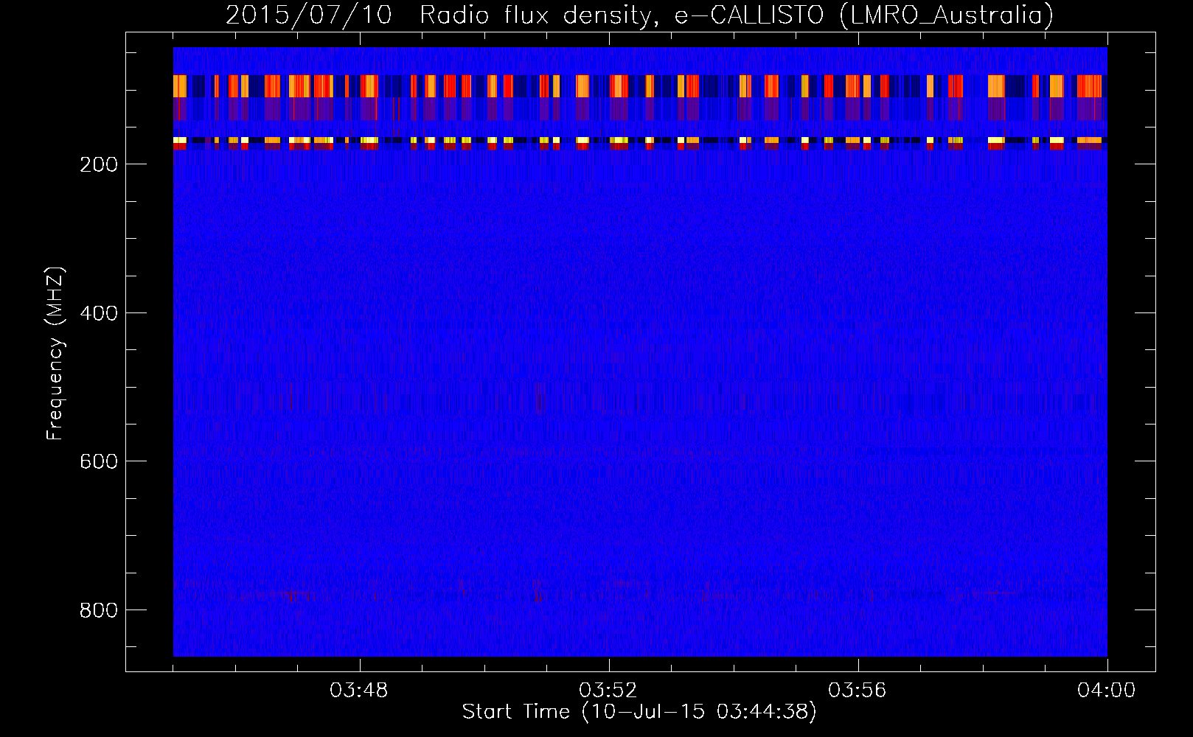This screenshot has width=1193, height=737.
Task: Select the 'Frequency (MHZ)' y-axis label
Action: 56,354
